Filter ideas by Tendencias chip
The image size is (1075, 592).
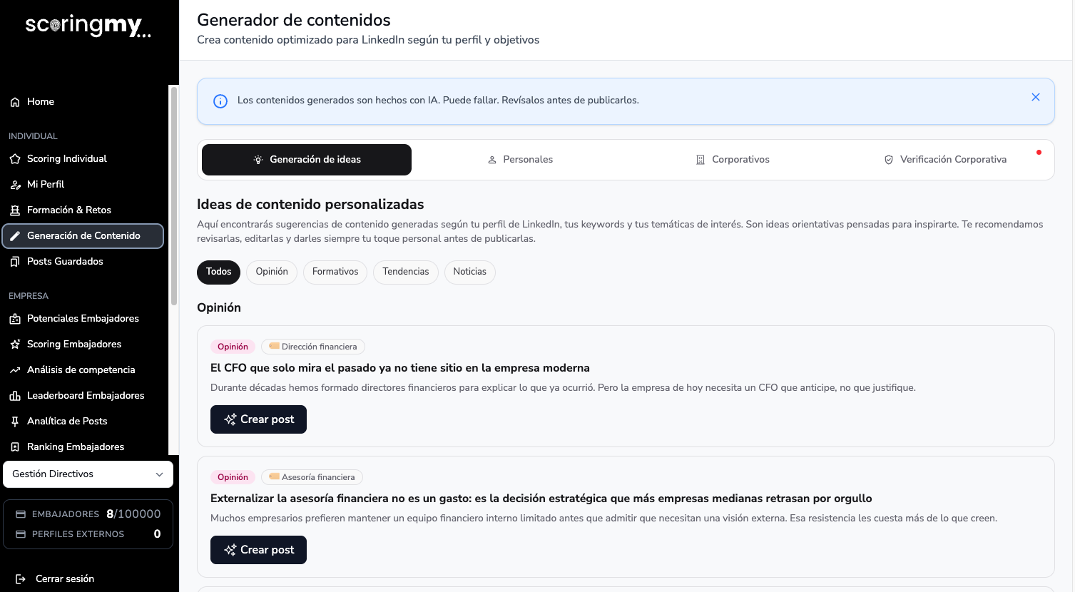(406, 272)
